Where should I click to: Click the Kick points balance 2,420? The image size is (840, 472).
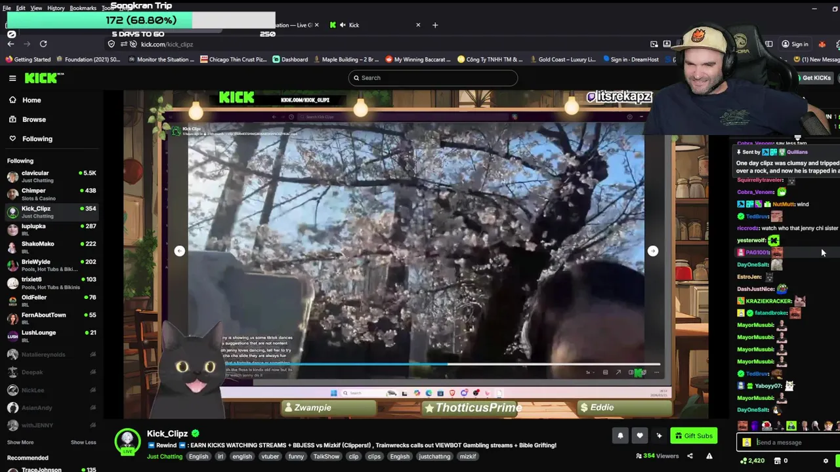point(752,461)
